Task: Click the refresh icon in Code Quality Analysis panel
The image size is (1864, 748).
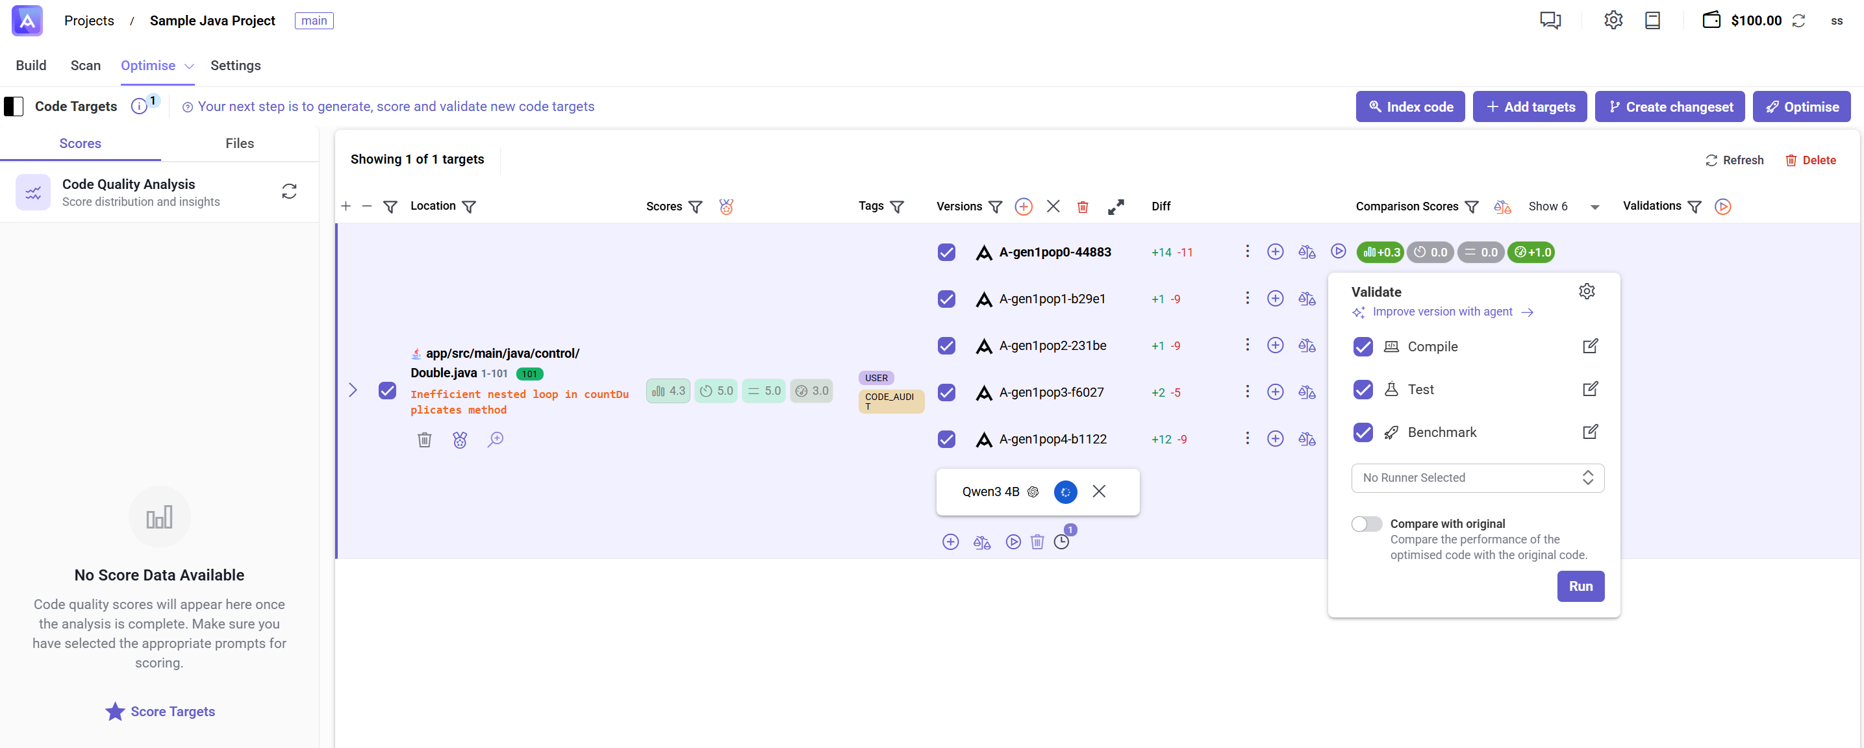Action: (289, 191)
